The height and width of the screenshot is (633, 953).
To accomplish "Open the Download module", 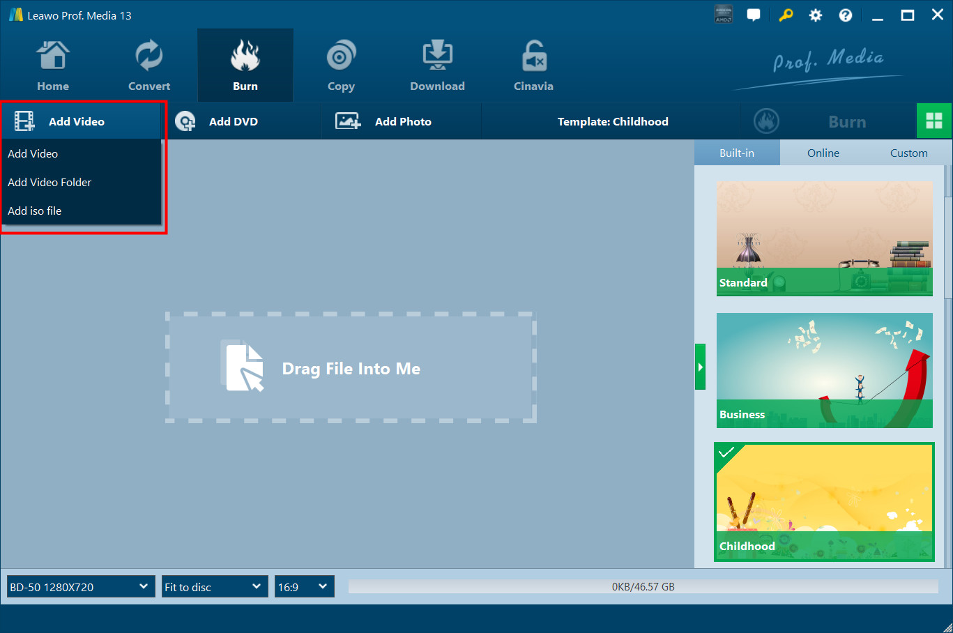I will 437,66.
